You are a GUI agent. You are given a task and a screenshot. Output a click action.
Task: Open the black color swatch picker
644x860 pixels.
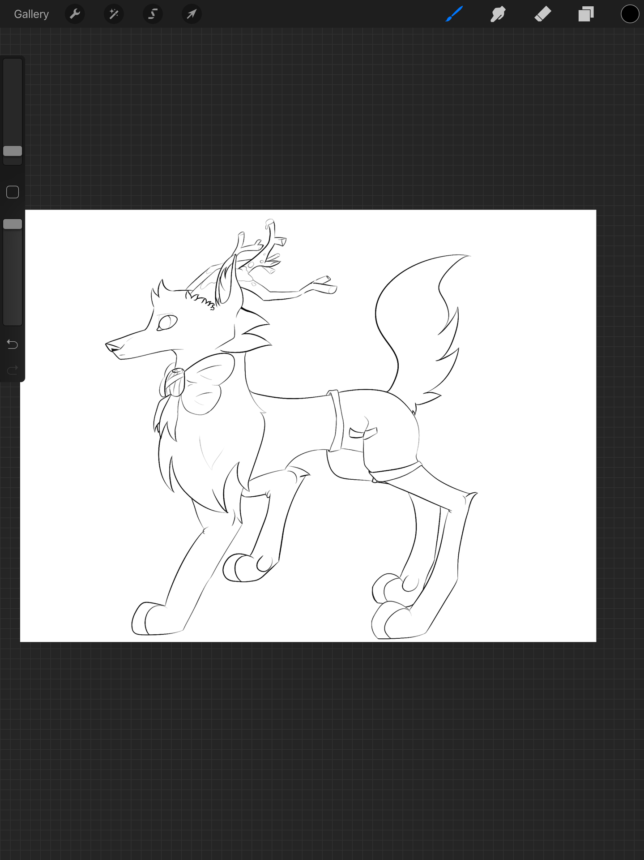[x=630, y=14]
